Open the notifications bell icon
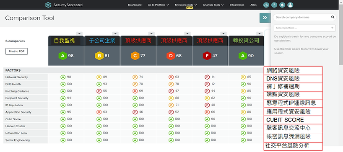343x152 pixels. 282,5
